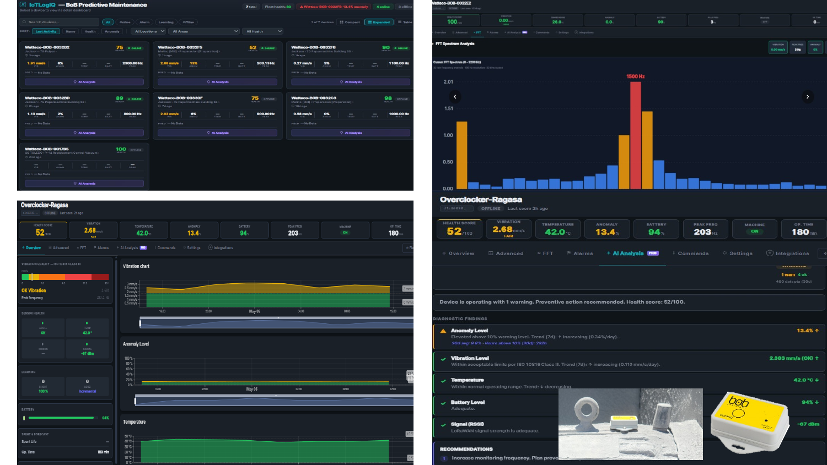This screenshot has width=827, height=465.
Task: Open AI Analysis for Watteco-BOB-0017B5 card
Action: coord(84,183)
